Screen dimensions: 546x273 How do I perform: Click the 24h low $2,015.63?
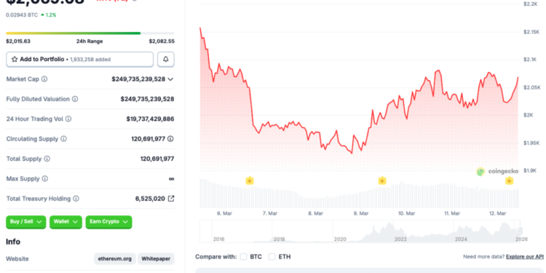18,41
